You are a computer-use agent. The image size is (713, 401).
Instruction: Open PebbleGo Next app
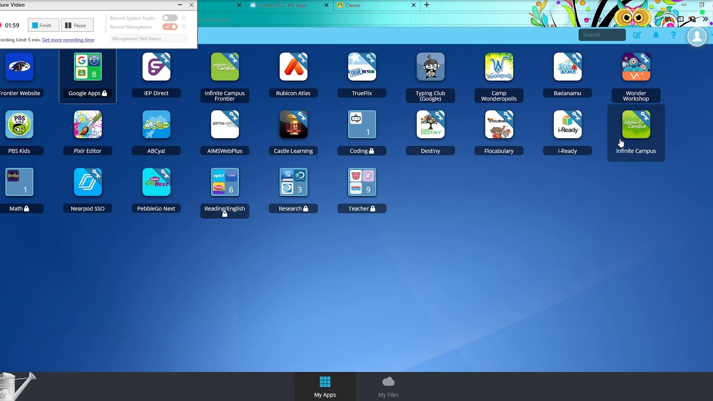point(157,182)
